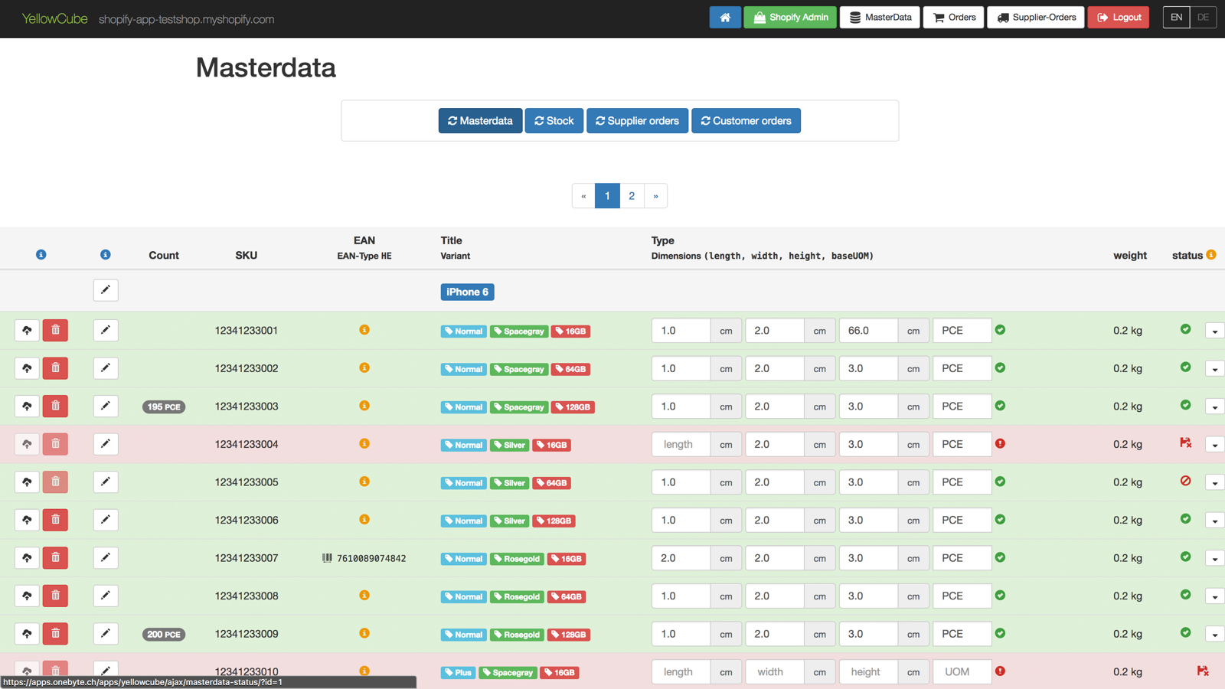Click the status info icon in the header
1225x689 pixels.
1210,253
